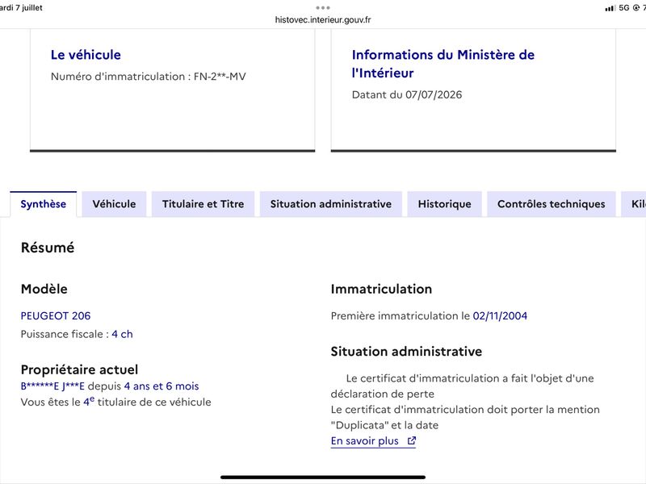This screenshot has width=646, height=484.
Task: Click the first registration date 02/11/2004
Action: pos(500,315)
